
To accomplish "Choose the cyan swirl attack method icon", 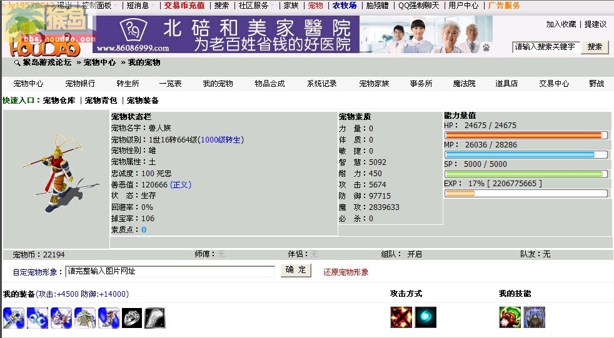I will (x=425, y=317).
